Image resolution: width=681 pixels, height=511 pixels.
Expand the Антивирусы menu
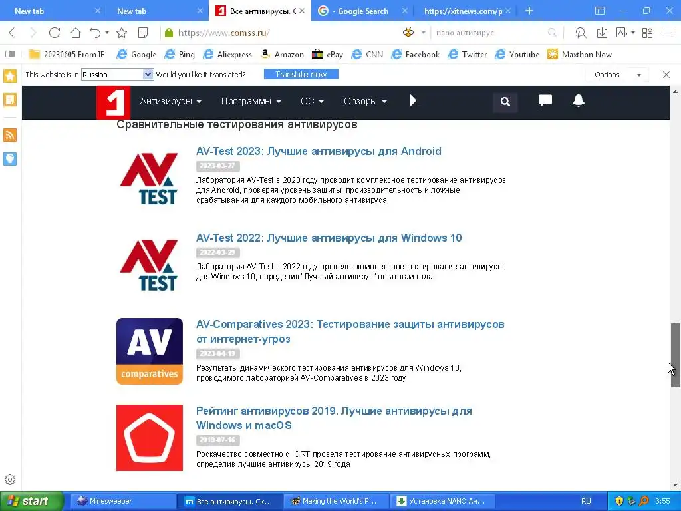(x=171, y=101)
